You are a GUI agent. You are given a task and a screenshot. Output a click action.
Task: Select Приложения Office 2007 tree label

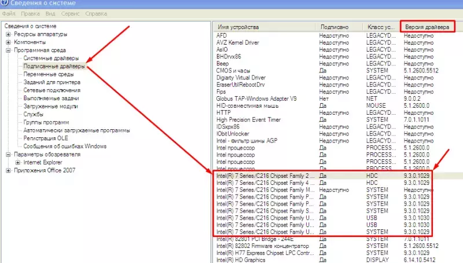45,170
